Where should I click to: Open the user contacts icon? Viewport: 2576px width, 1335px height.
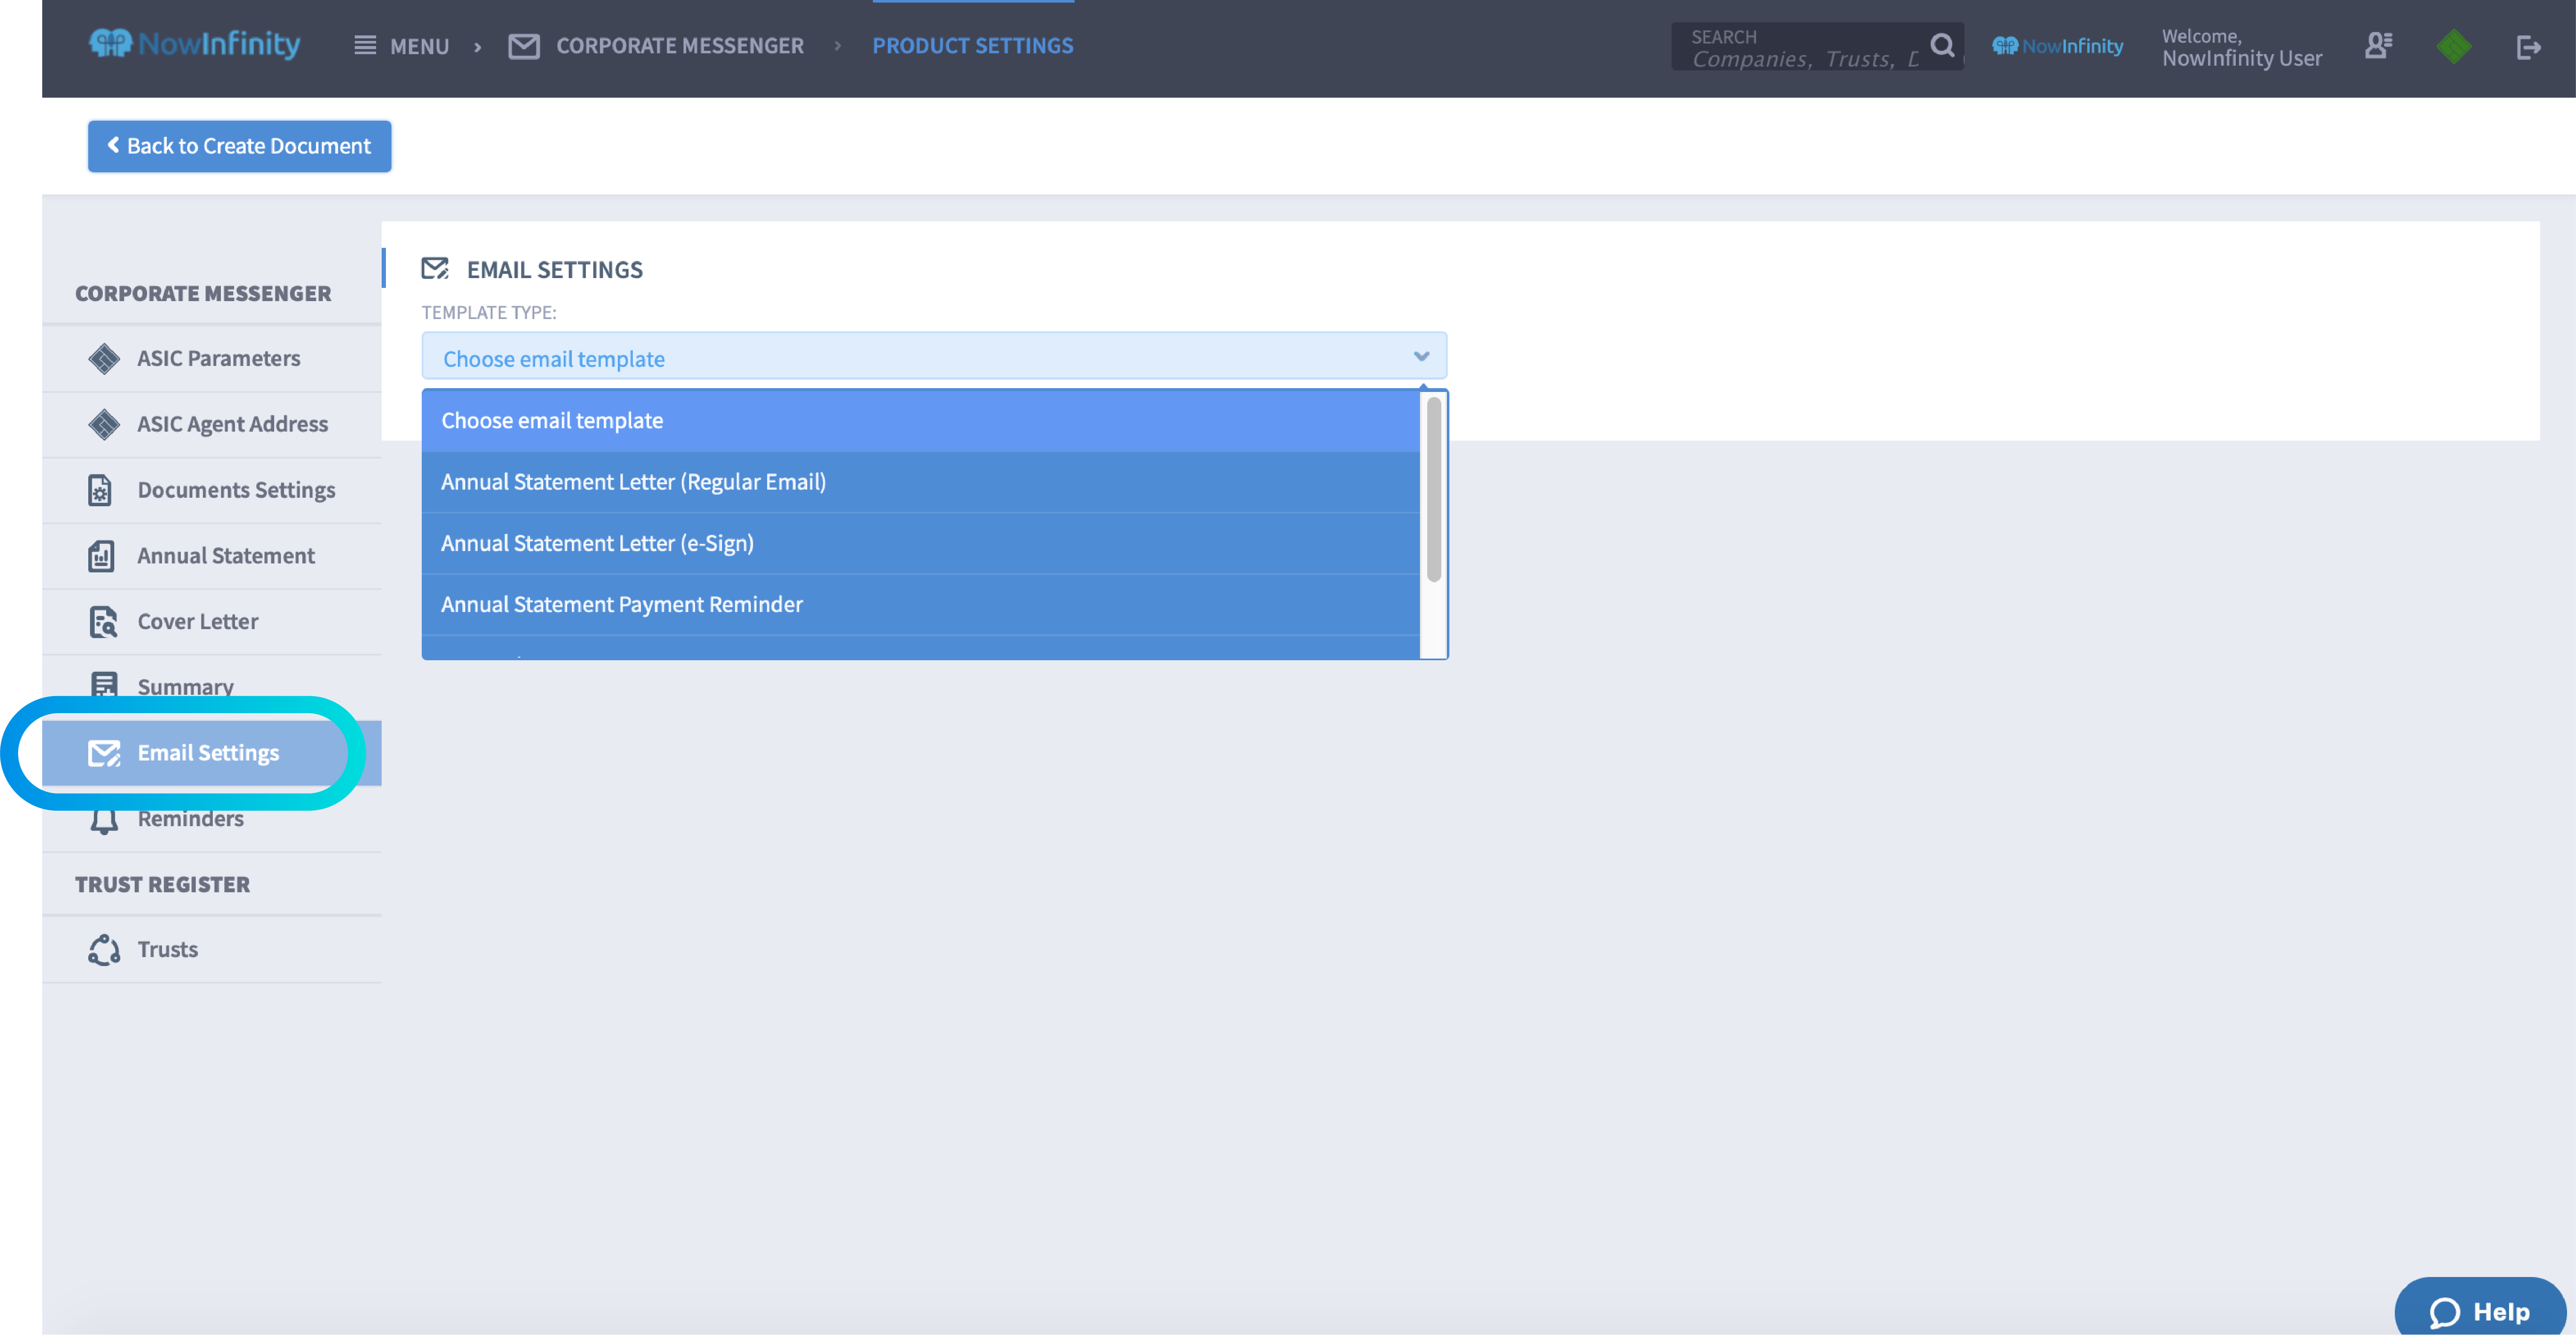(2378, 46)
